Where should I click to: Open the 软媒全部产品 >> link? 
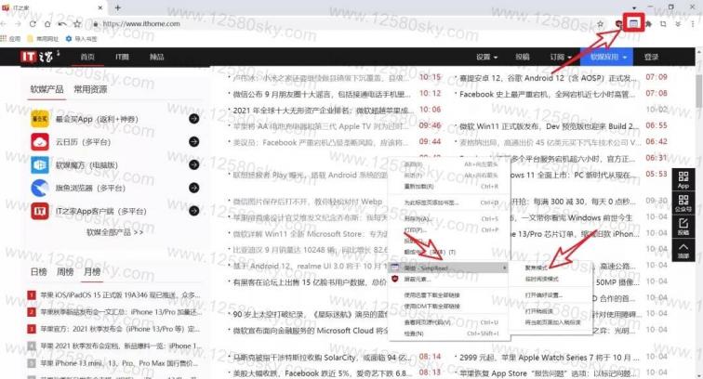click(114, 232)
